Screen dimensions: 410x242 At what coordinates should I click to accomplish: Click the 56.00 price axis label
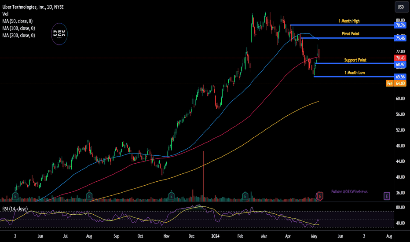click(400, 114)
